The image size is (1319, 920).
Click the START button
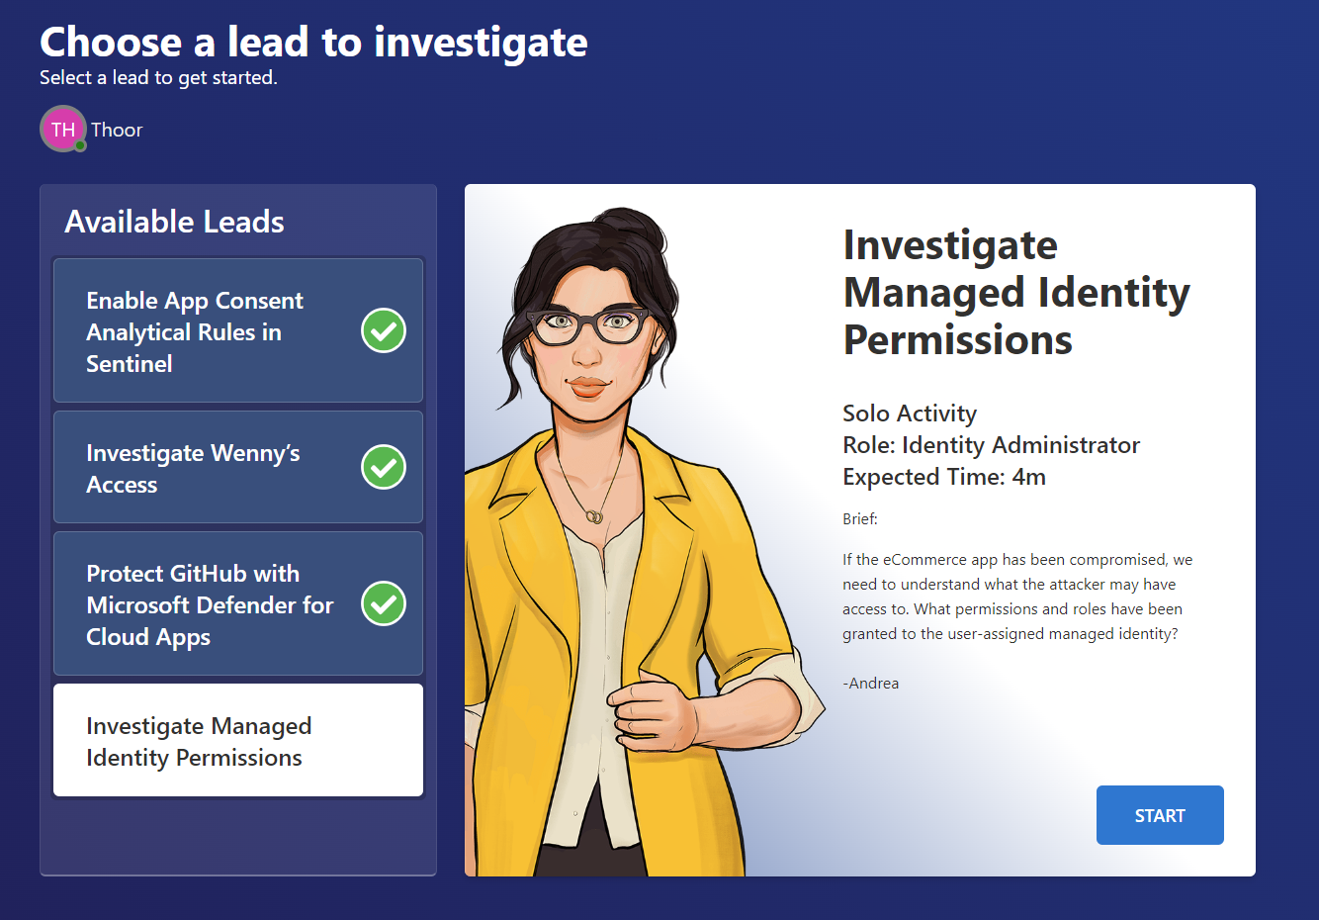pos(1160,815)
